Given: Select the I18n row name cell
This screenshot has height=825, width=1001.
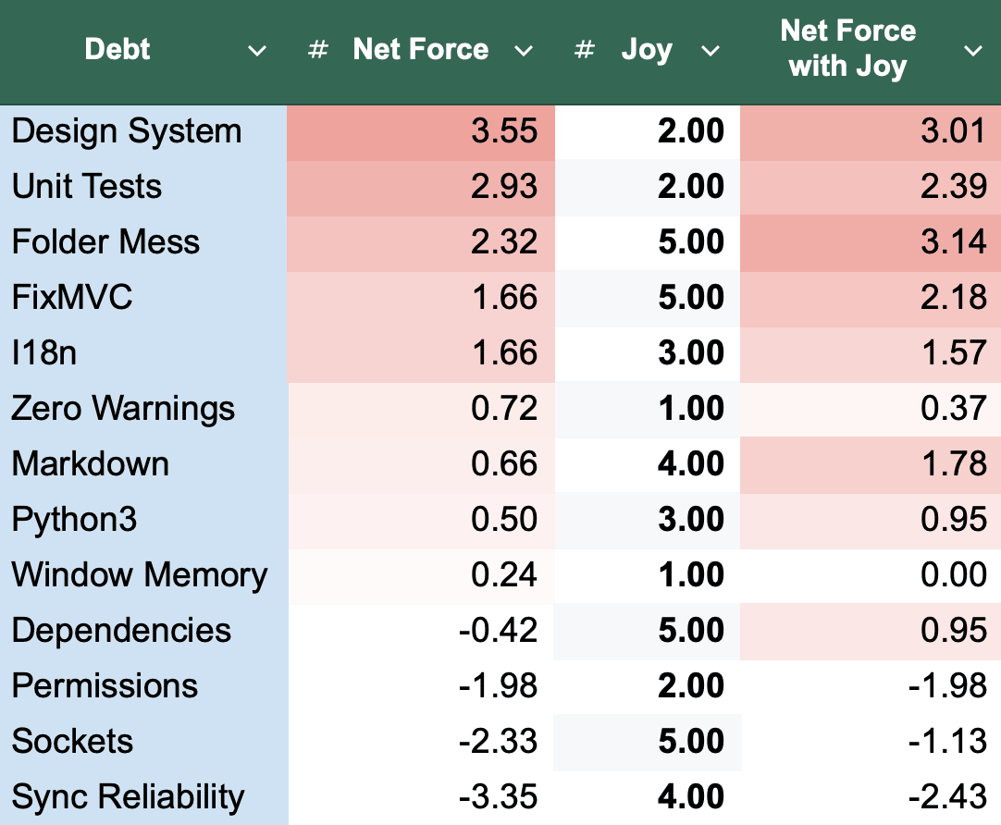Looking at the screenshot, I should (44, 353).
